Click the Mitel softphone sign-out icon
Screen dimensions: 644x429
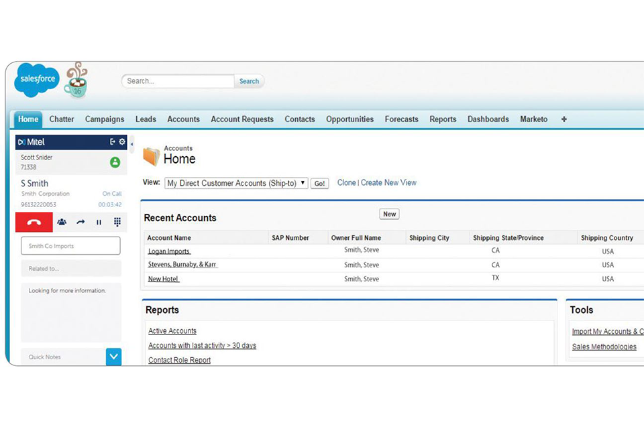coord(113,141)
